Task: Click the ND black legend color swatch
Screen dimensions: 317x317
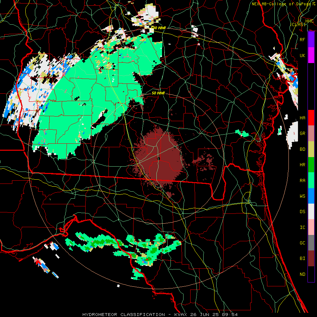Action: click(x=311, y=274)
